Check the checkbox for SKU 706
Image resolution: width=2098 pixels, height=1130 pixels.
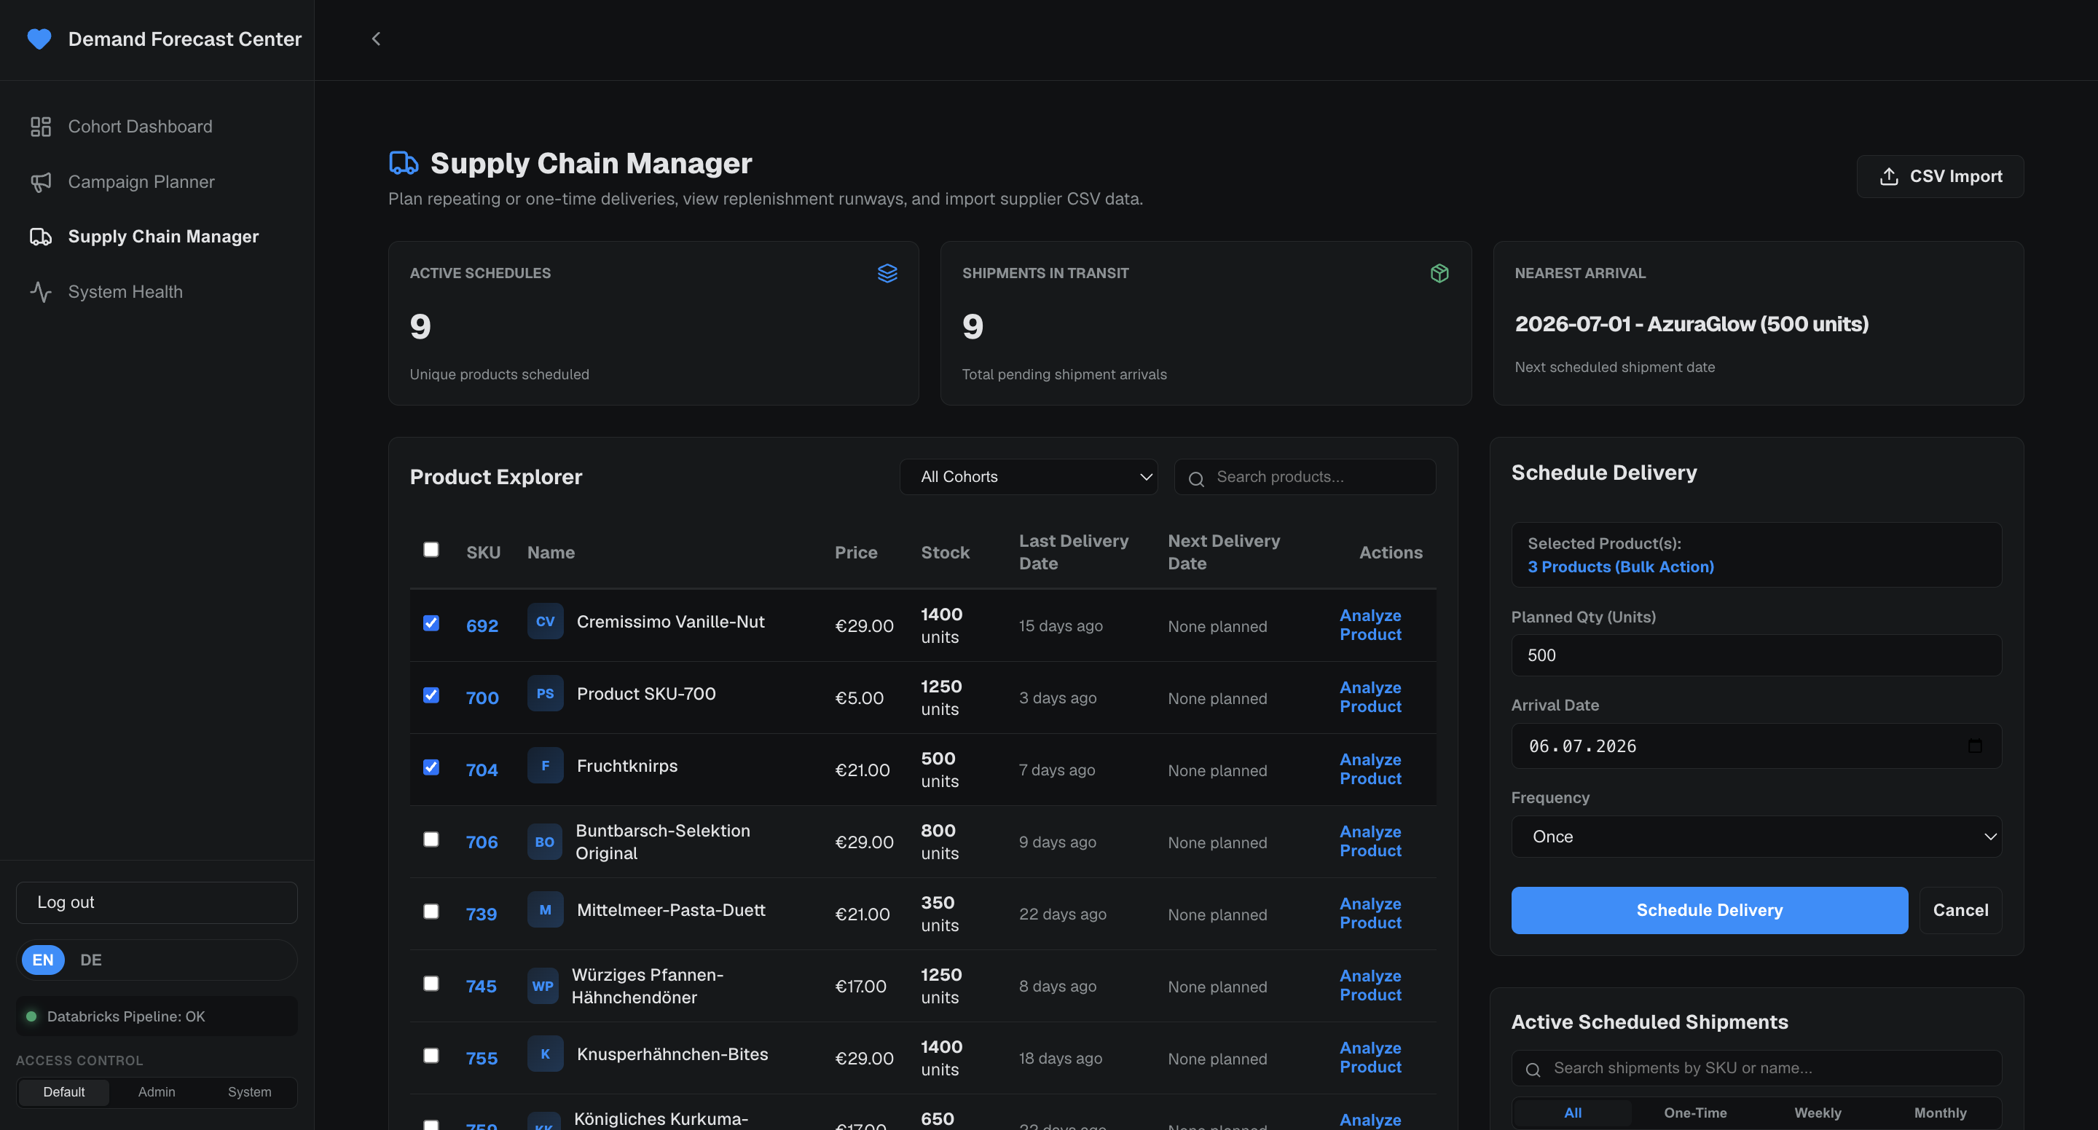(431, 839)
